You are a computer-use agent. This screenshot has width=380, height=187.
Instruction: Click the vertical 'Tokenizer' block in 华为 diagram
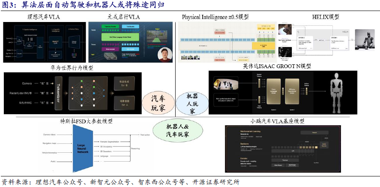pyautogui.click(x=58, y=93)
